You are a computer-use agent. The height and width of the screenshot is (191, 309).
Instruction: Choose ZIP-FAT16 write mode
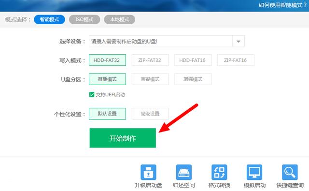coord(236,60)
